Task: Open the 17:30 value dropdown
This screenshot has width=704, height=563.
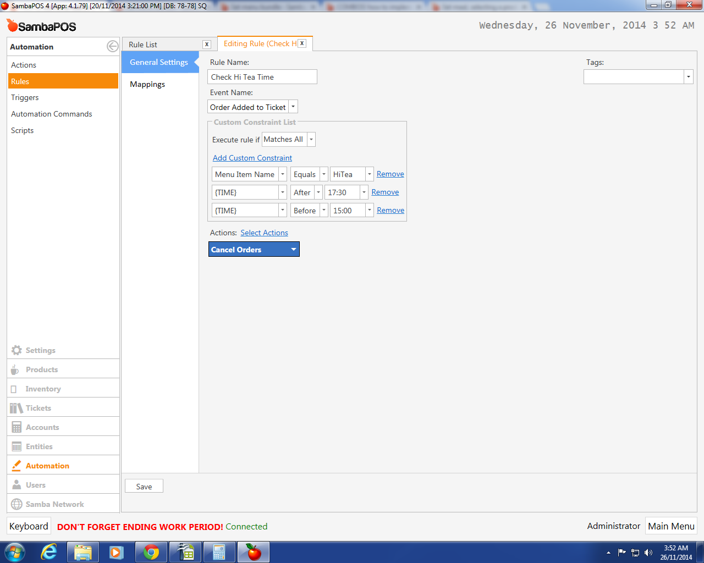Action: (364, 192)
